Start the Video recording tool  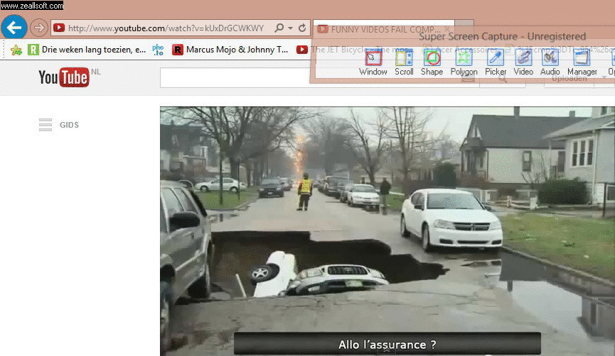pyautogui.click(x=523, y=62)
